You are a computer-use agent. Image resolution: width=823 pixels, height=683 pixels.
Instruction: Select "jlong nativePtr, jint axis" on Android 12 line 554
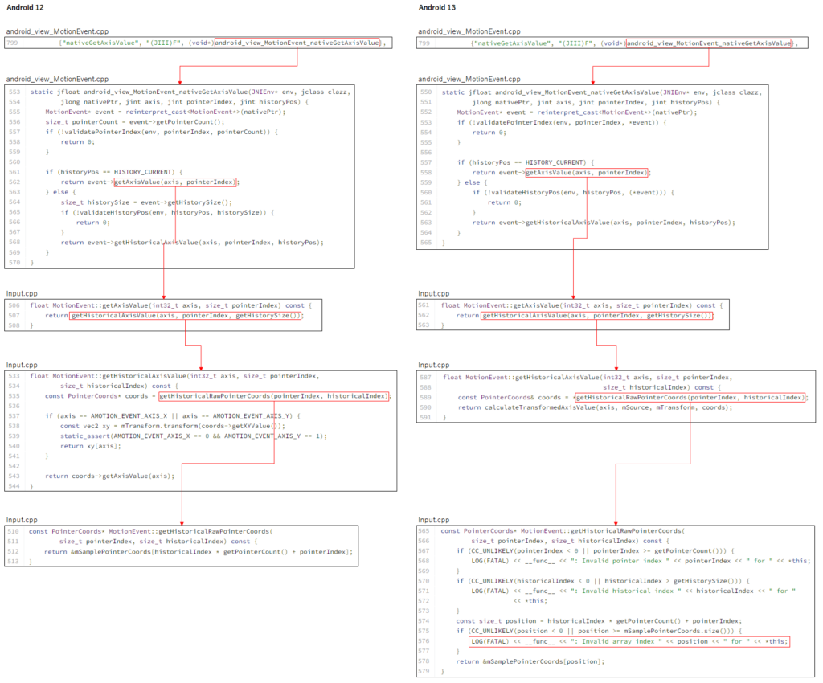[110, 102]
